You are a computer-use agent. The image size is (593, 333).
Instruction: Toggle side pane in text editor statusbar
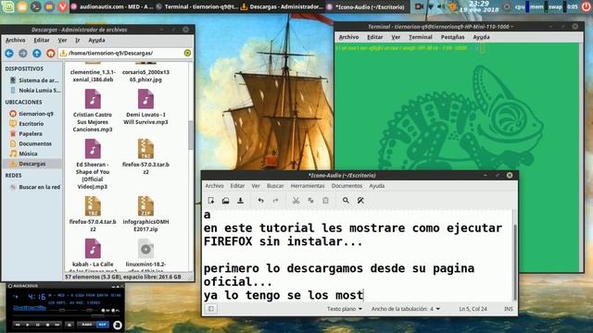pos(211,309)
